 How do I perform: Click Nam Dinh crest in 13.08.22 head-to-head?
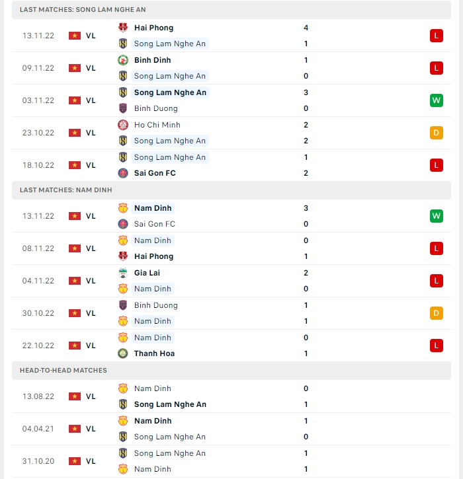[123, 388]
